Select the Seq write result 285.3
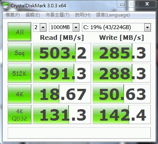Image resolution: width=158 pixels, height=144 pixels. pyautogui.click(x=122, y=52)
